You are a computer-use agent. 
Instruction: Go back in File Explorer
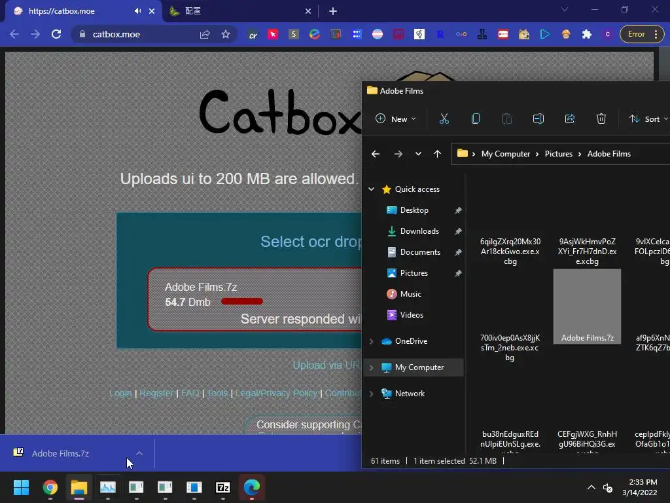pyautogui.click(x=376, y=154)
